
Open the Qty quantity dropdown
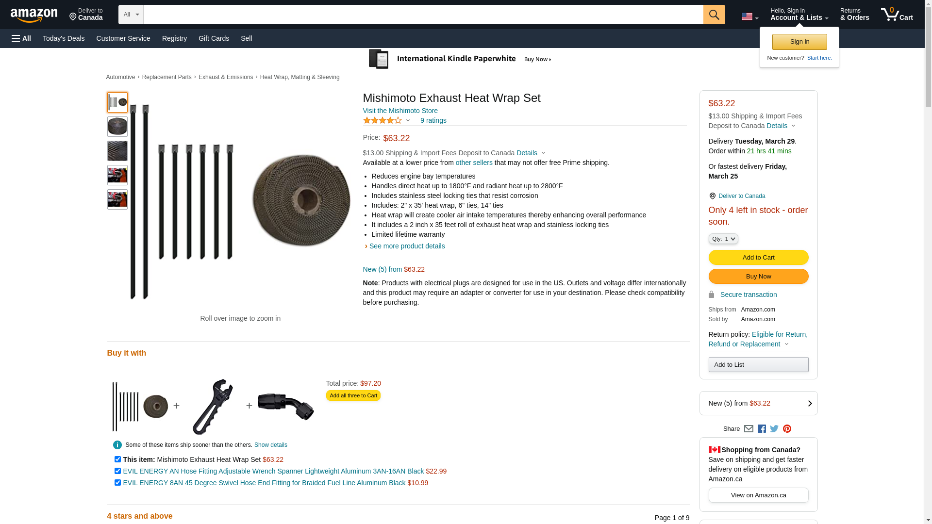point(723,239)
